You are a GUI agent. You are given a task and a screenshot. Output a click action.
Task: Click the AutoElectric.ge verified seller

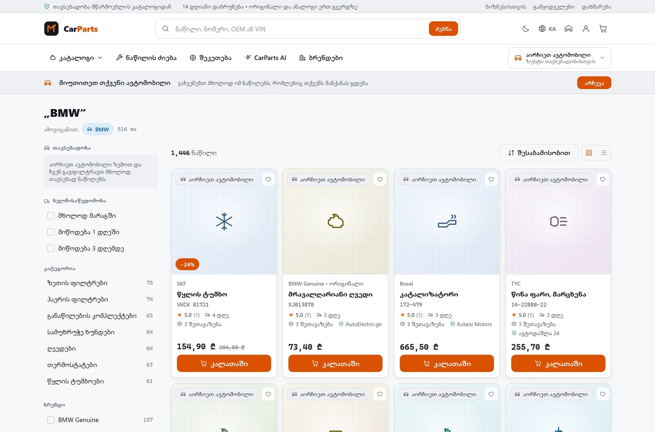coord(360,324)
